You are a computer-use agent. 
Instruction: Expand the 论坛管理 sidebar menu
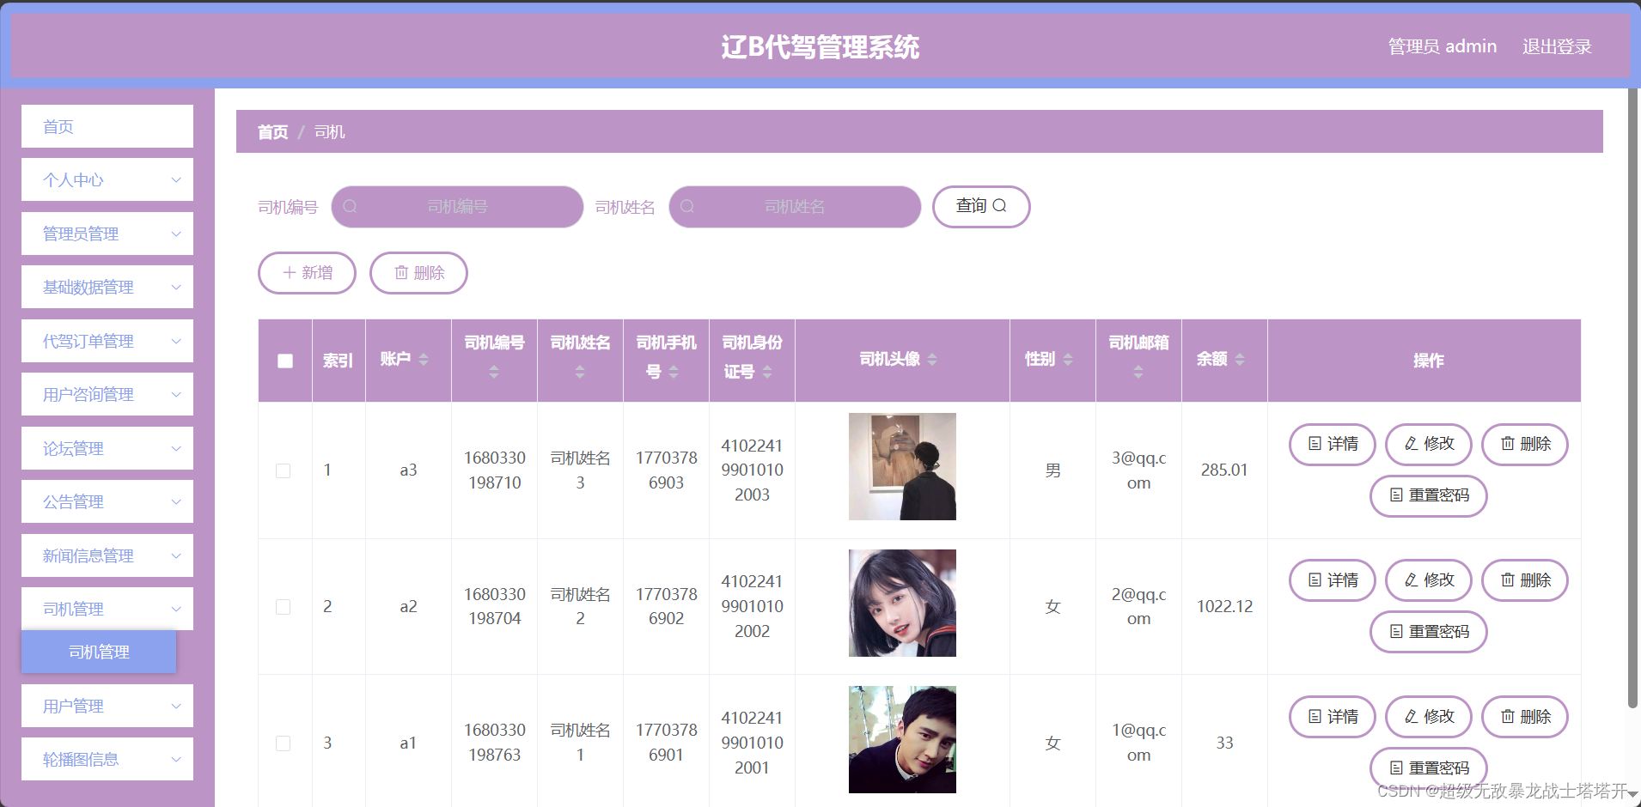click(107, 448)
